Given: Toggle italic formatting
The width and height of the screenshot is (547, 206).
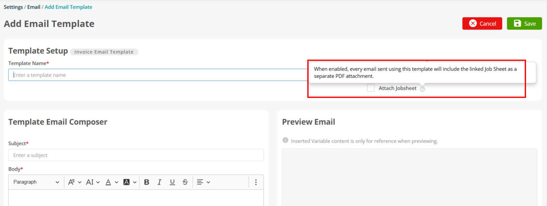Looking at the screenshot, I should pos(159,182).
